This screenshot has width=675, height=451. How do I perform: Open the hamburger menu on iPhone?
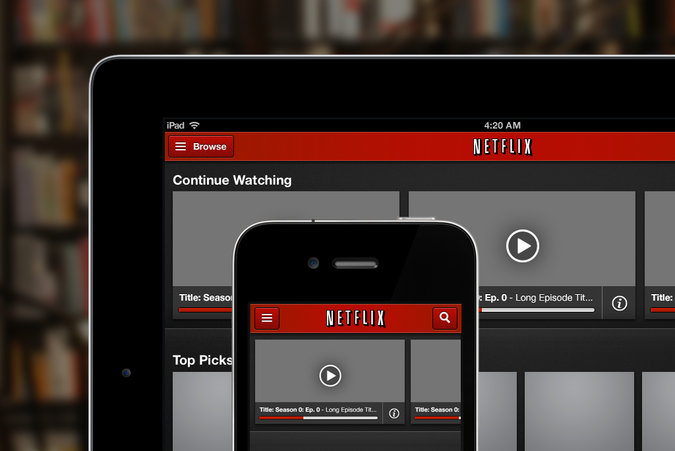click(267, 318)
